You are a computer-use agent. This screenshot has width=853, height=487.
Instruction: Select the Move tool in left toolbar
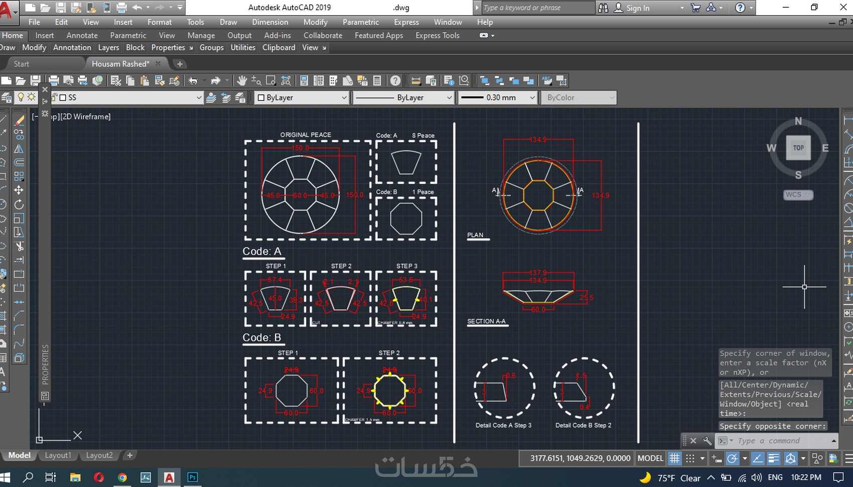[x=19, y=190]
